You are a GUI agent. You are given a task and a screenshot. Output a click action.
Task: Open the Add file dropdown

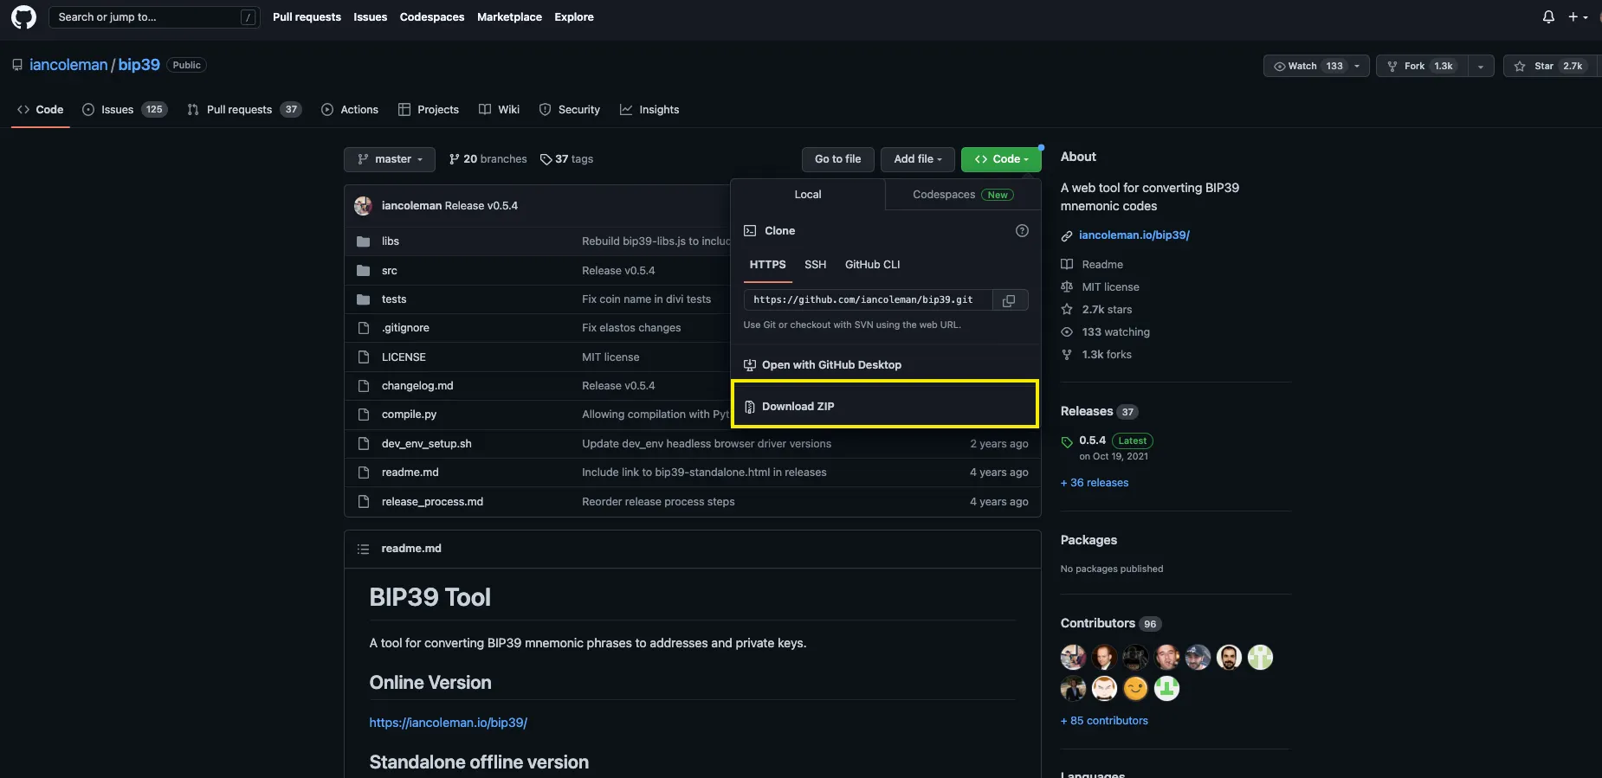click(x=918, y=159)
